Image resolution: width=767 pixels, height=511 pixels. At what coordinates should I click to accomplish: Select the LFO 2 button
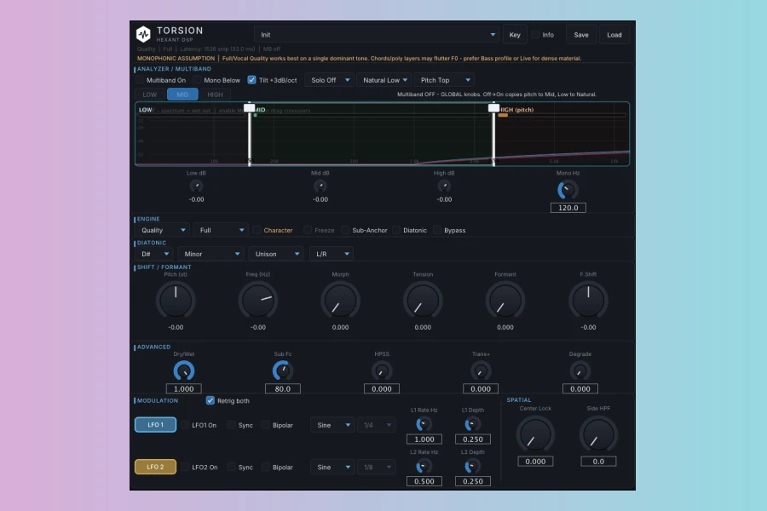coord(156,467)
